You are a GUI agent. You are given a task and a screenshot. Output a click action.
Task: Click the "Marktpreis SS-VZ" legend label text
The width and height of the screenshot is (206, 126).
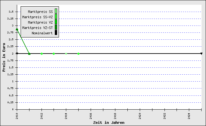tap(37, 17)
